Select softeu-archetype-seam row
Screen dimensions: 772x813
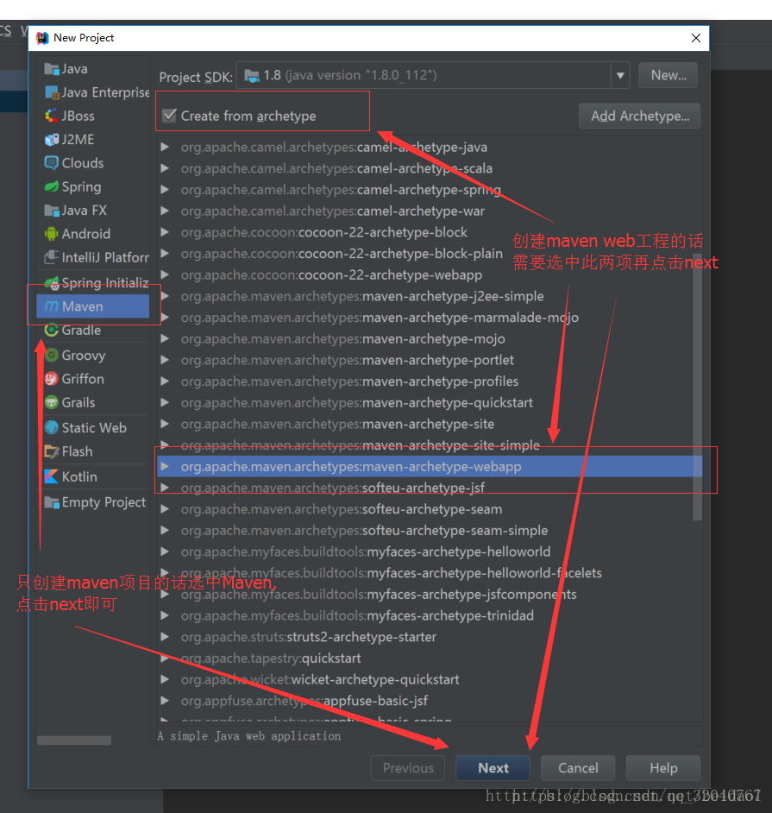(x=430, y=509)
